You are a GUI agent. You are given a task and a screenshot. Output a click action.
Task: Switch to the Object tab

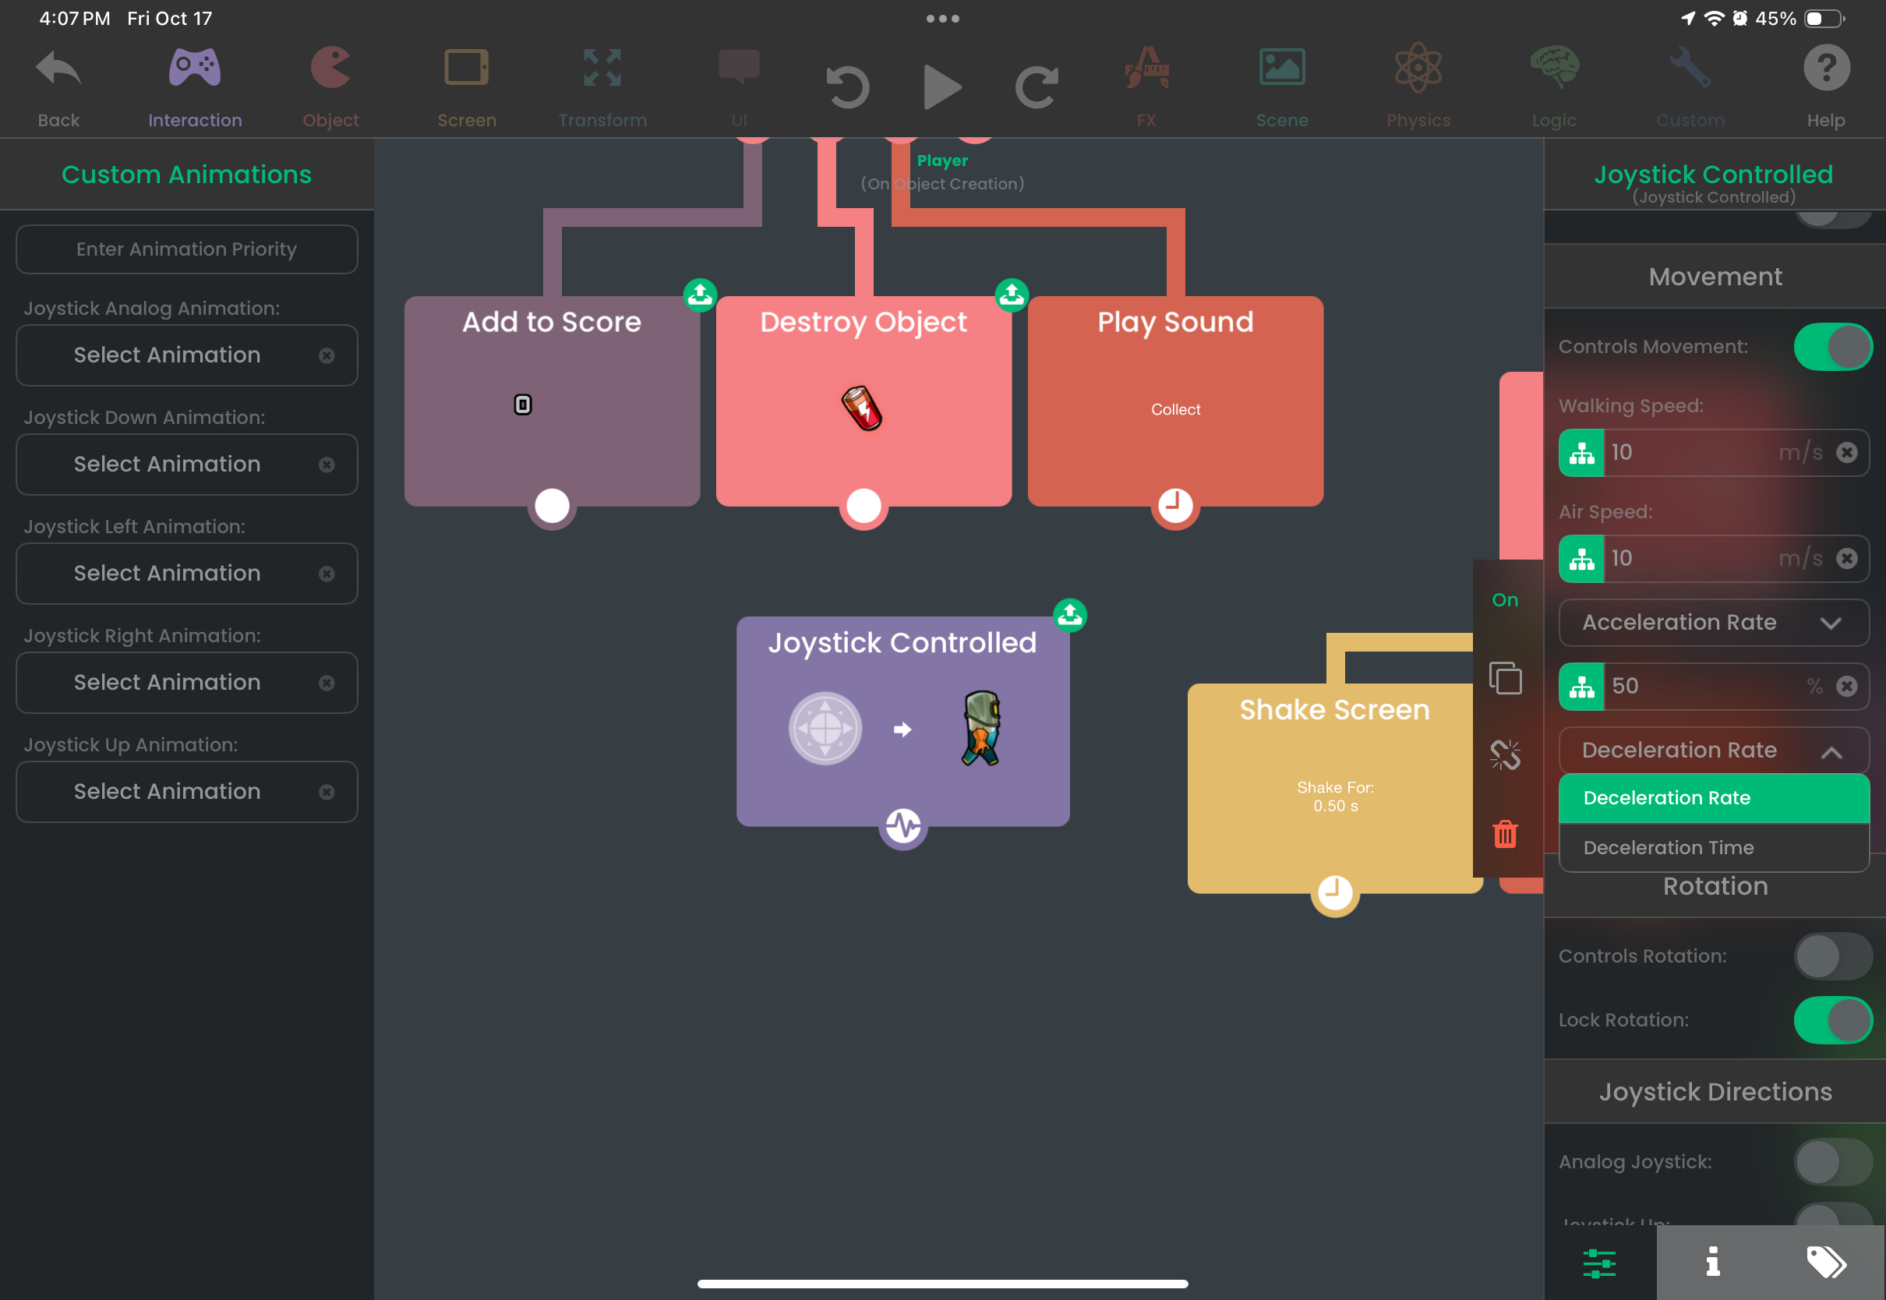pos(330,85)
